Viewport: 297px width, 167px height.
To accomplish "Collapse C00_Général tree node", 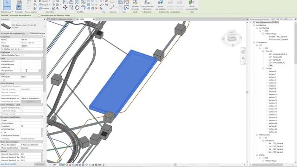I will pos(257,135).
